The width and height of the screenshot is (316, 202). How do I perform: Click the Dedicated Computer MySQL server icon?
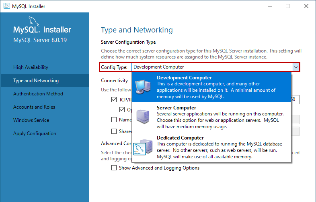point(143,147)
